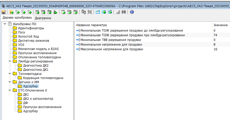Click the first 'dta' export icon

[49, 12]
